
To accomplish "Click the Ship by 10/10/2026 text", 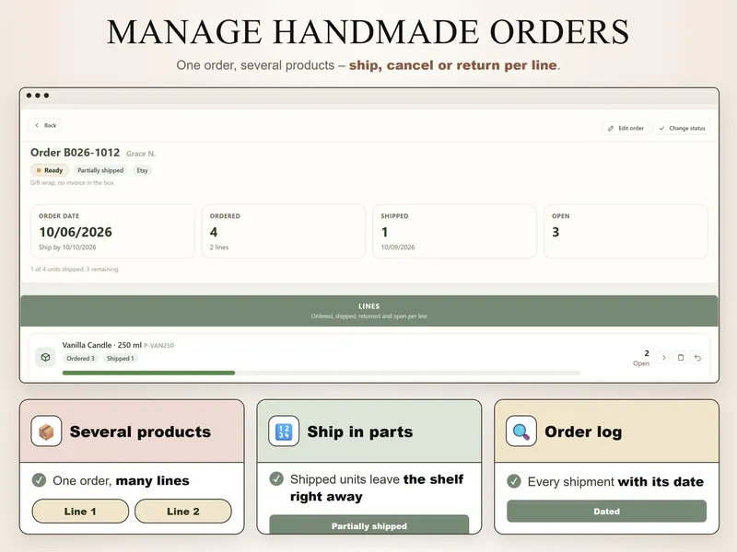I will coord(67,247).
